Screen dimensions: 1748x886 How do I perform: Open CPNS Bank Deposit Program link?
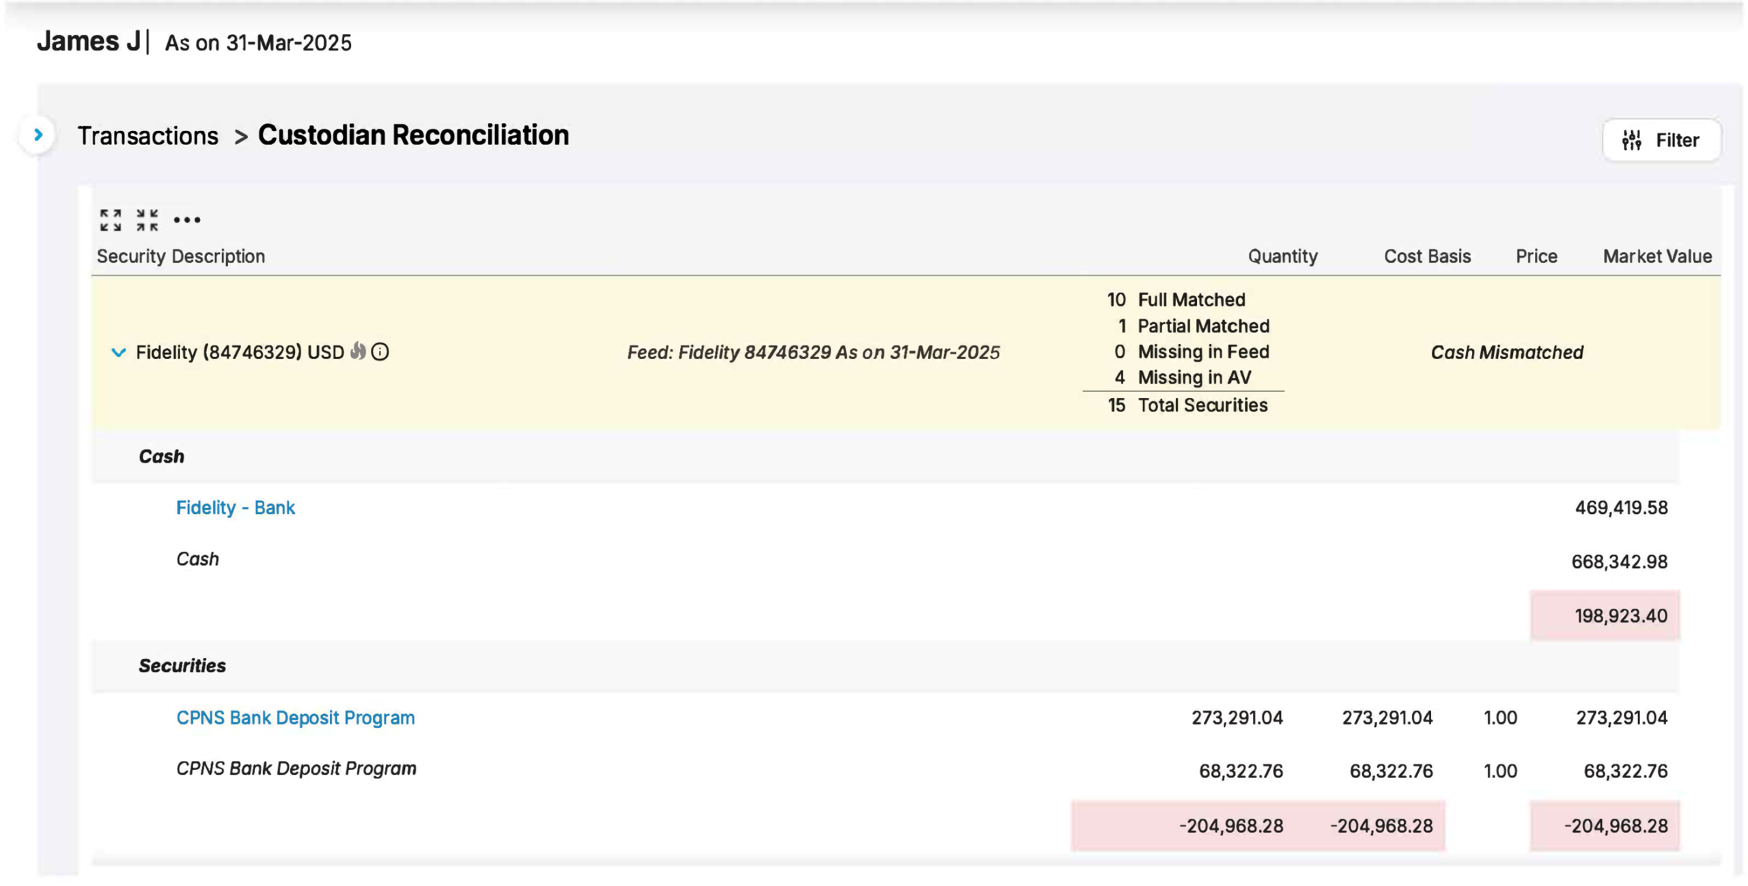click(x=295, y=717)
